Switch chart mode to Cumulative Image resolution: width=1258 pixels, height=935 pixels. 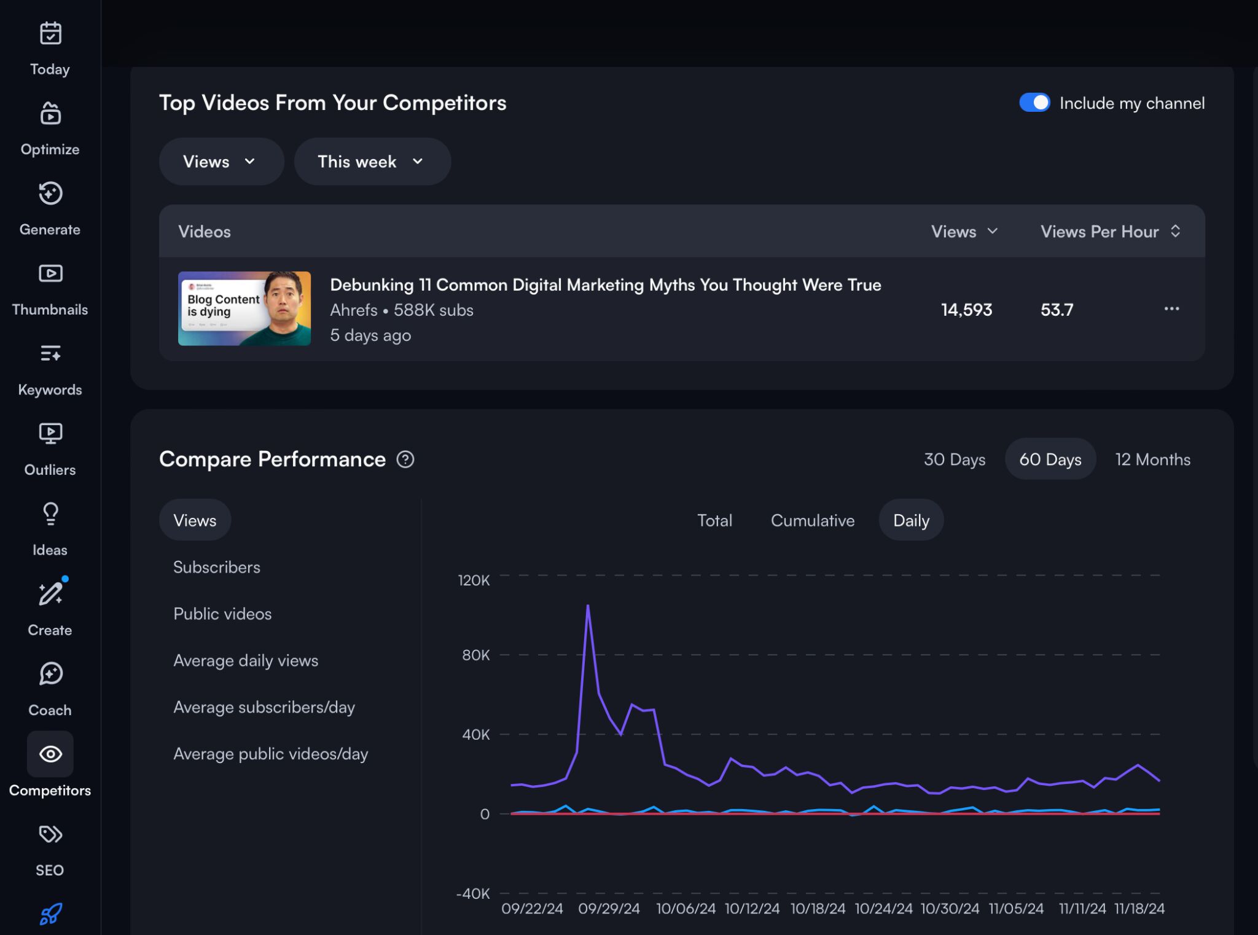point(812,520)
